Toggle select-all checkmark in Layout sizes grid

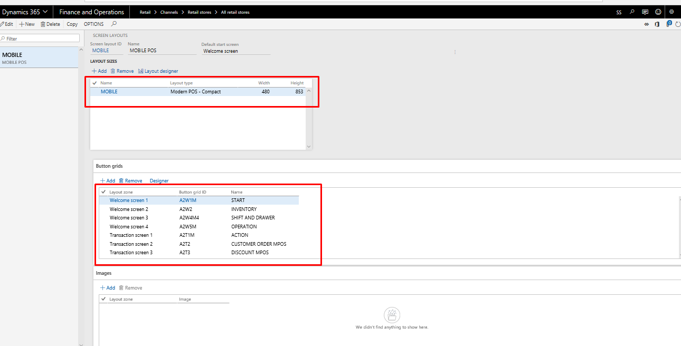pos(95,83)
